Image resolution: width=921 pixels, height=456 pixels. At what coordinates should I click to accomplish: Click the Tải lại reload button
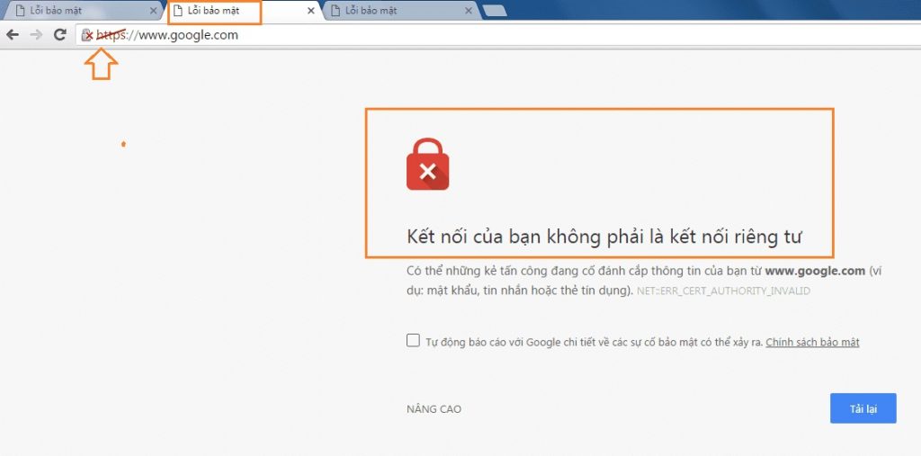click(x=863, y=408)
